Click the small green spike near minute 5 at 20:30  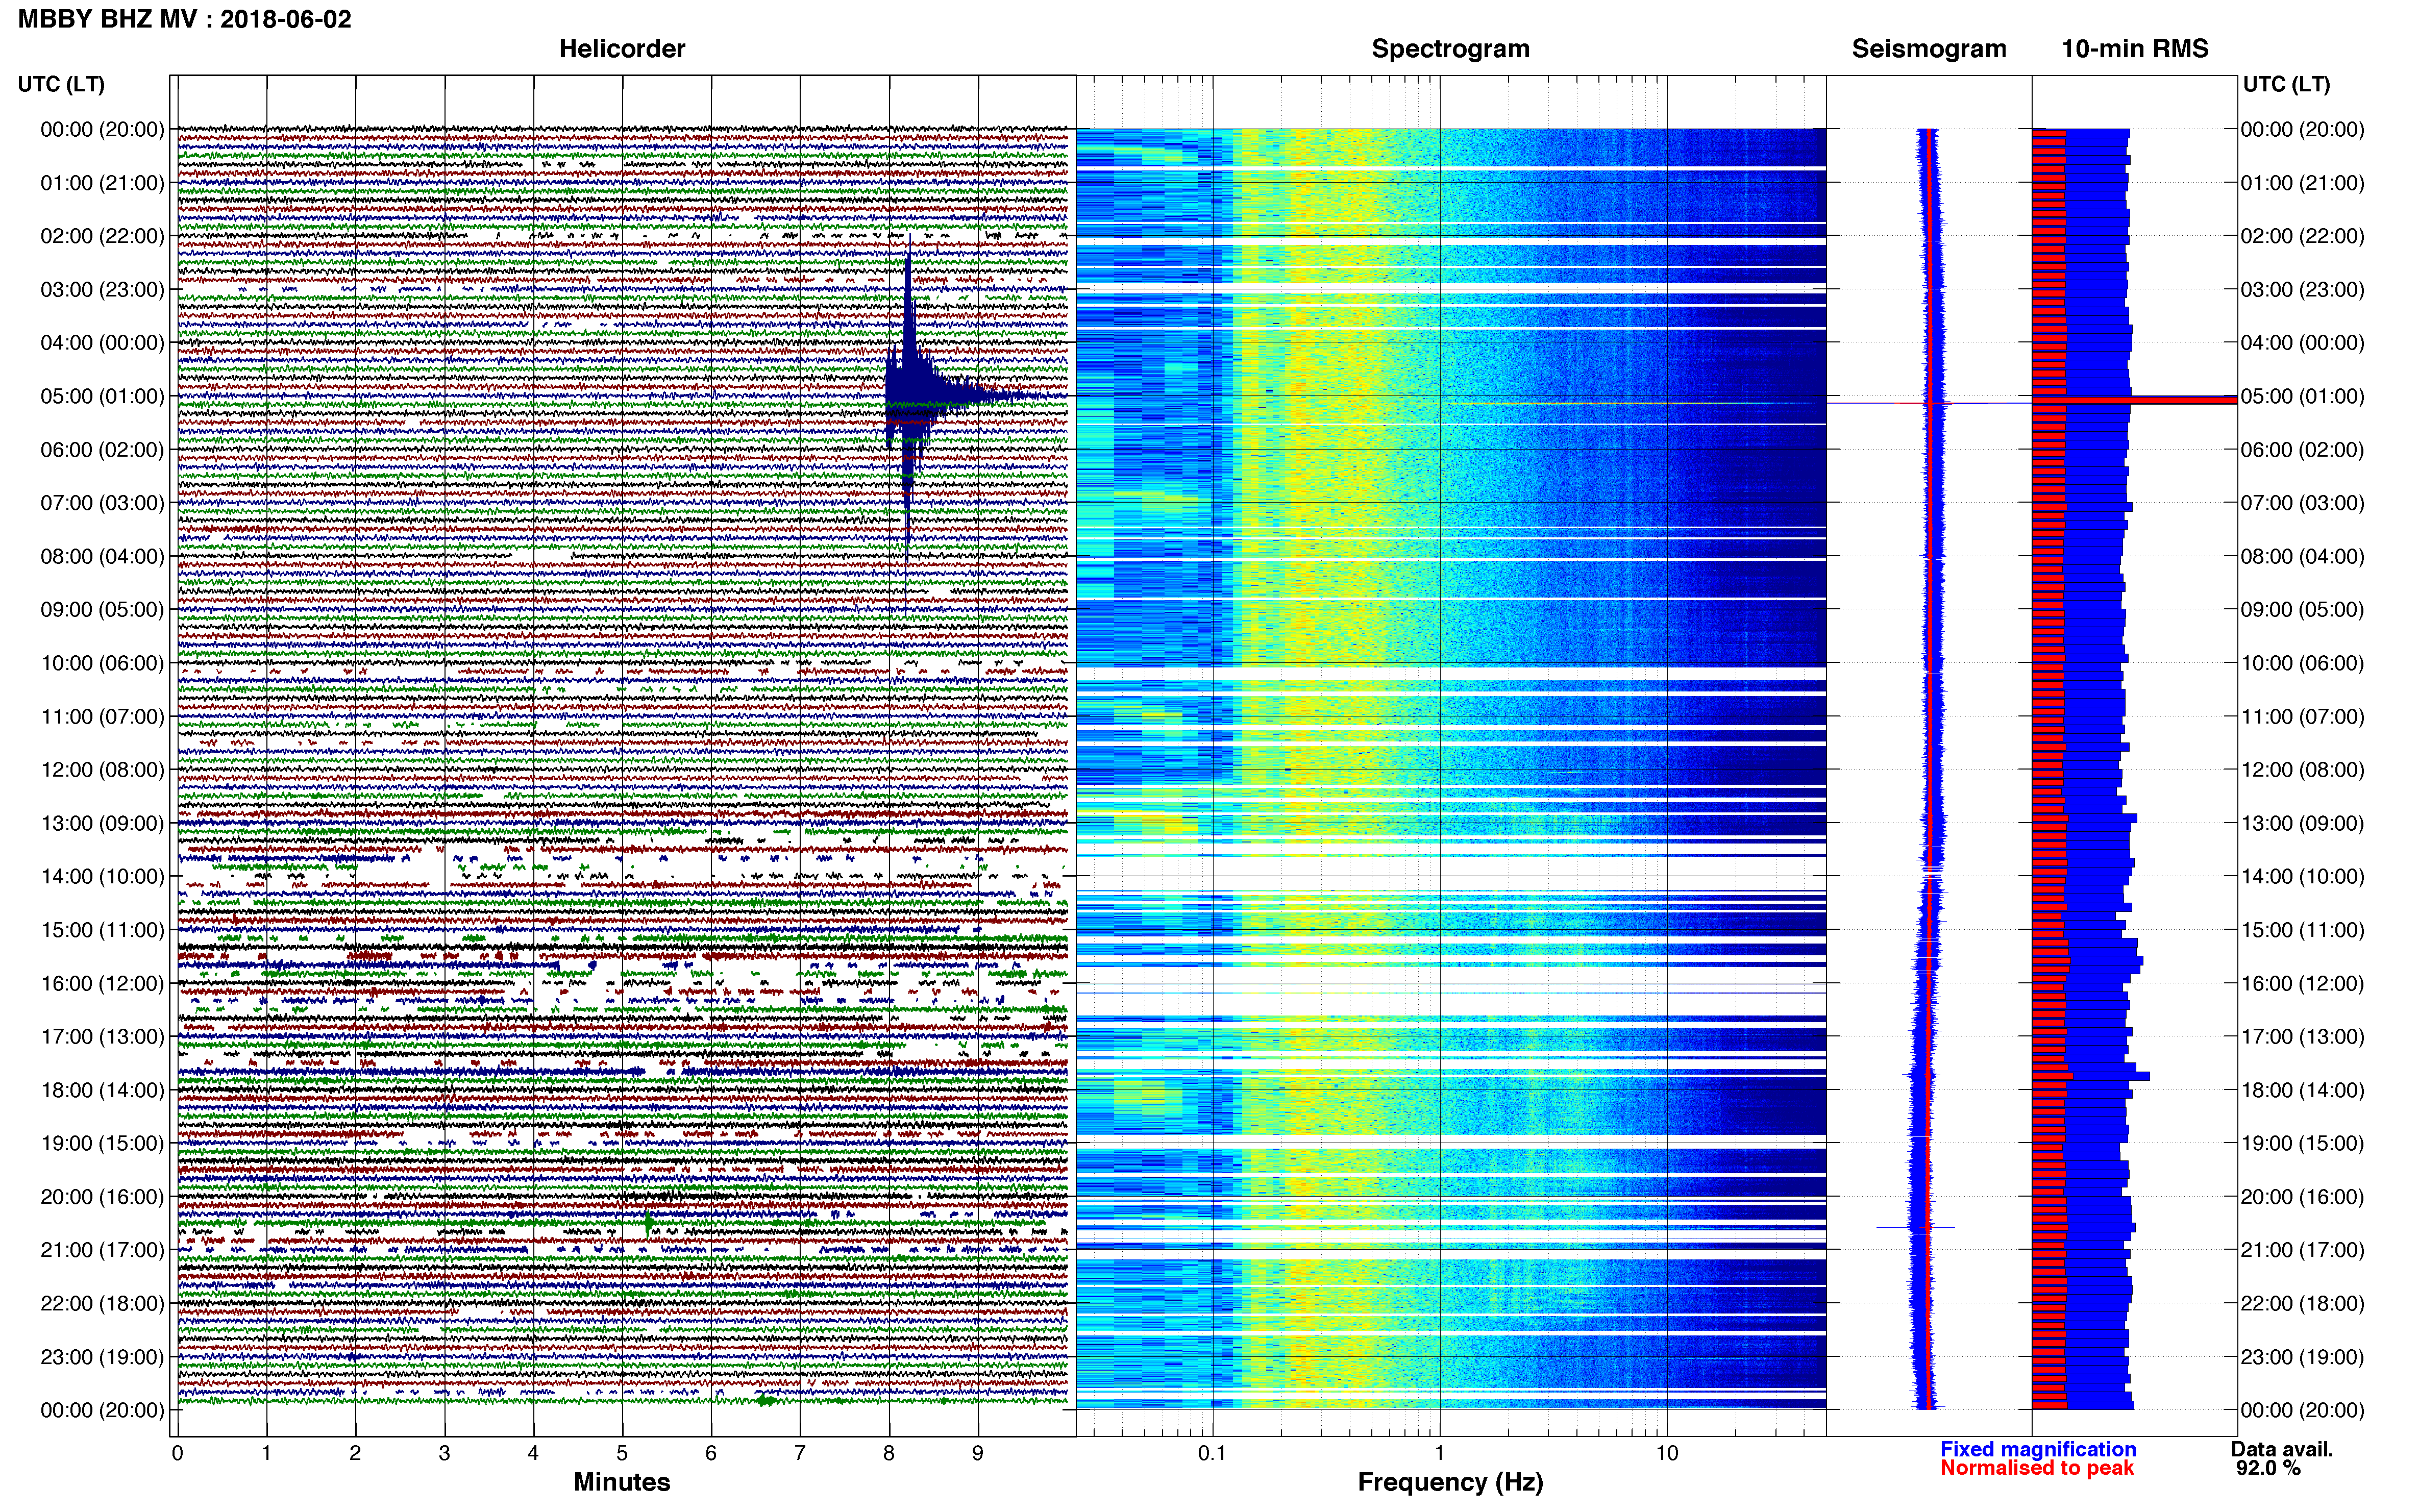tap(649, 1222)
